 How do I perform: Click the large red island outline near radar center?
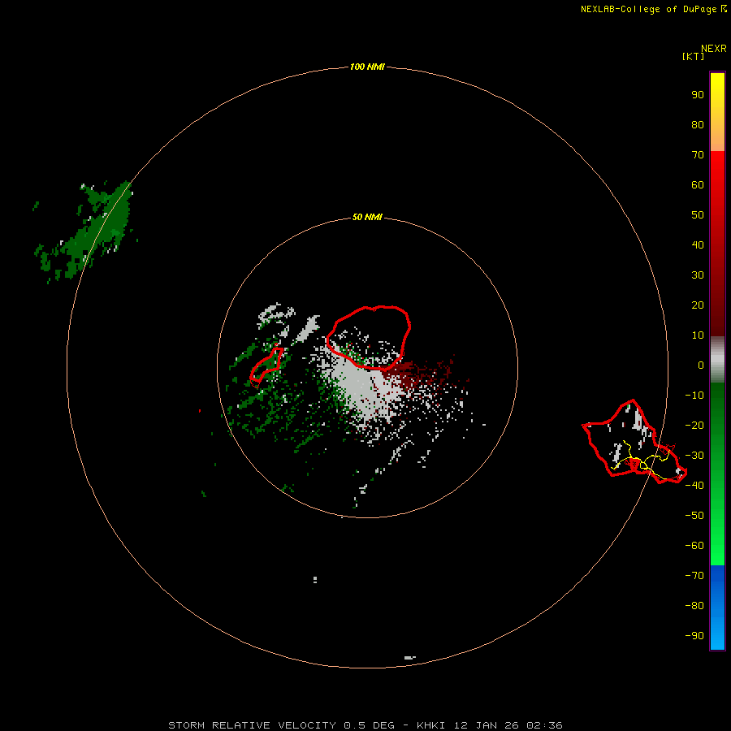click(x=368, y=338)
